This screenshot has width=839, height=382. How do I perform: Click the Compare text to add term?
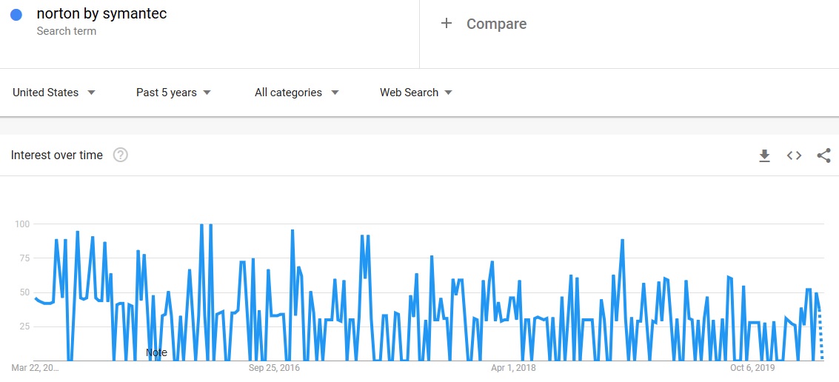(497, 24)
